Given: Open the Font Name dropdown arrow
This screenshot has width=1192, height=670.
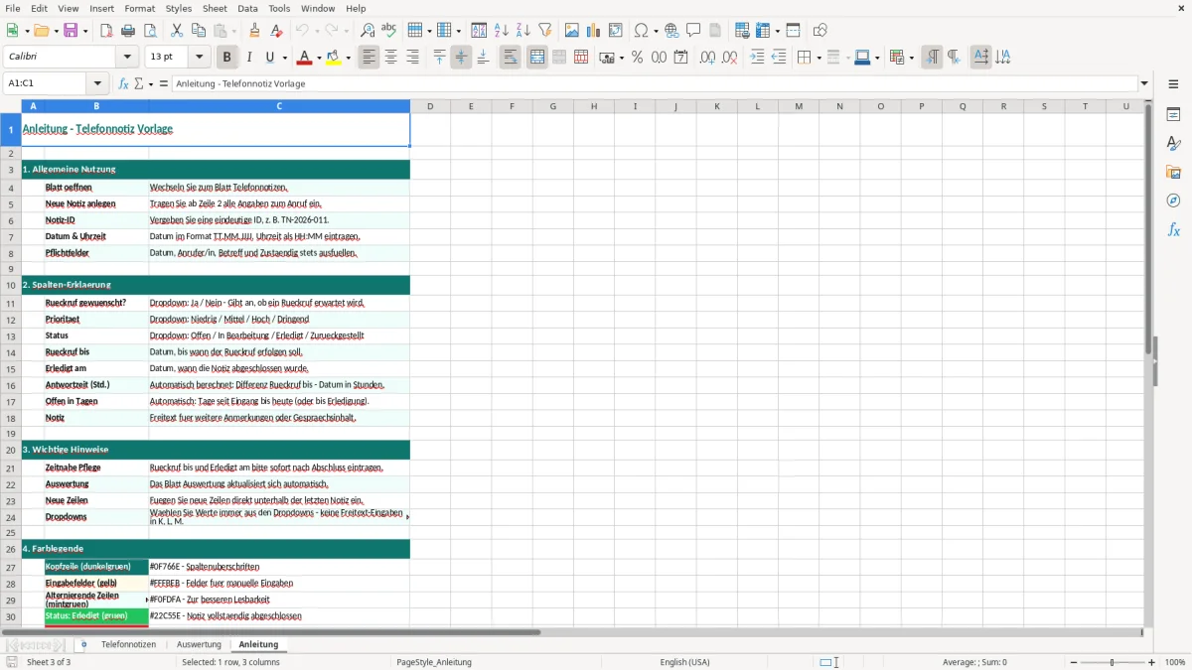Looking at the screenshot, I should pos(126,58).
